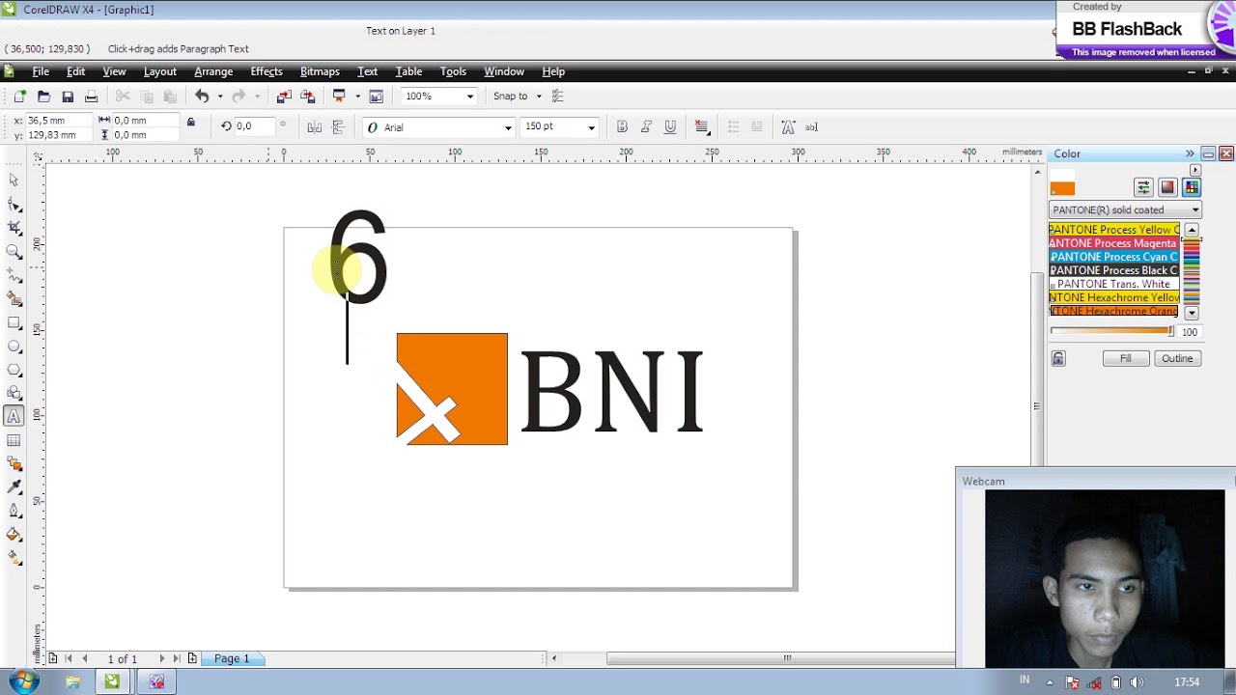Select the Basic Shapes tool
The image size is (1236, 695).
[14, 393]
